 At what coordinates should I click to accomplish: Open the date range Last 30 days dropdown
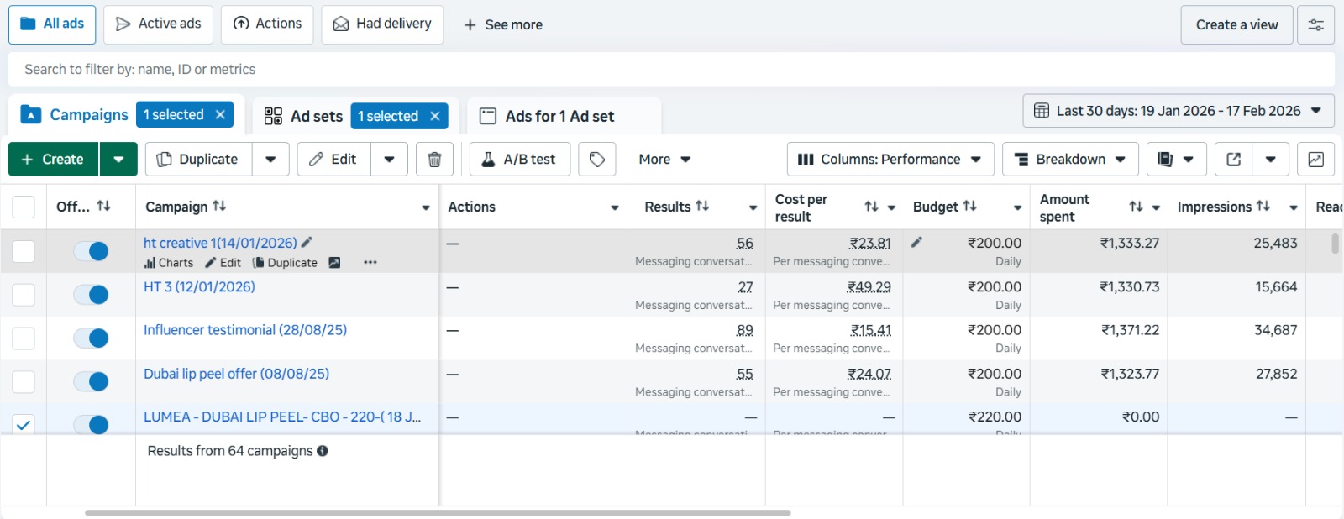1178,111
